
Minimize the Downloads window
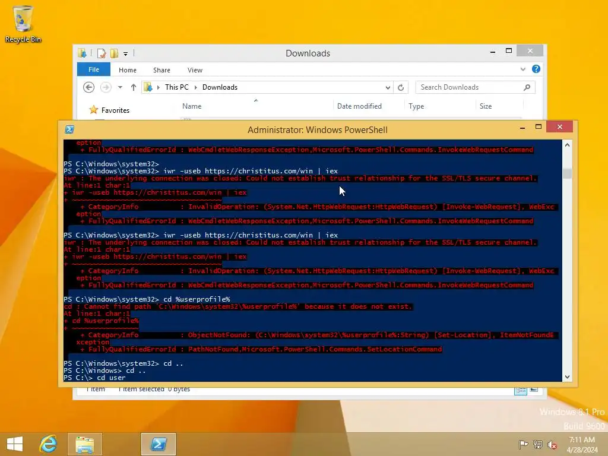(x=492, y=52)
